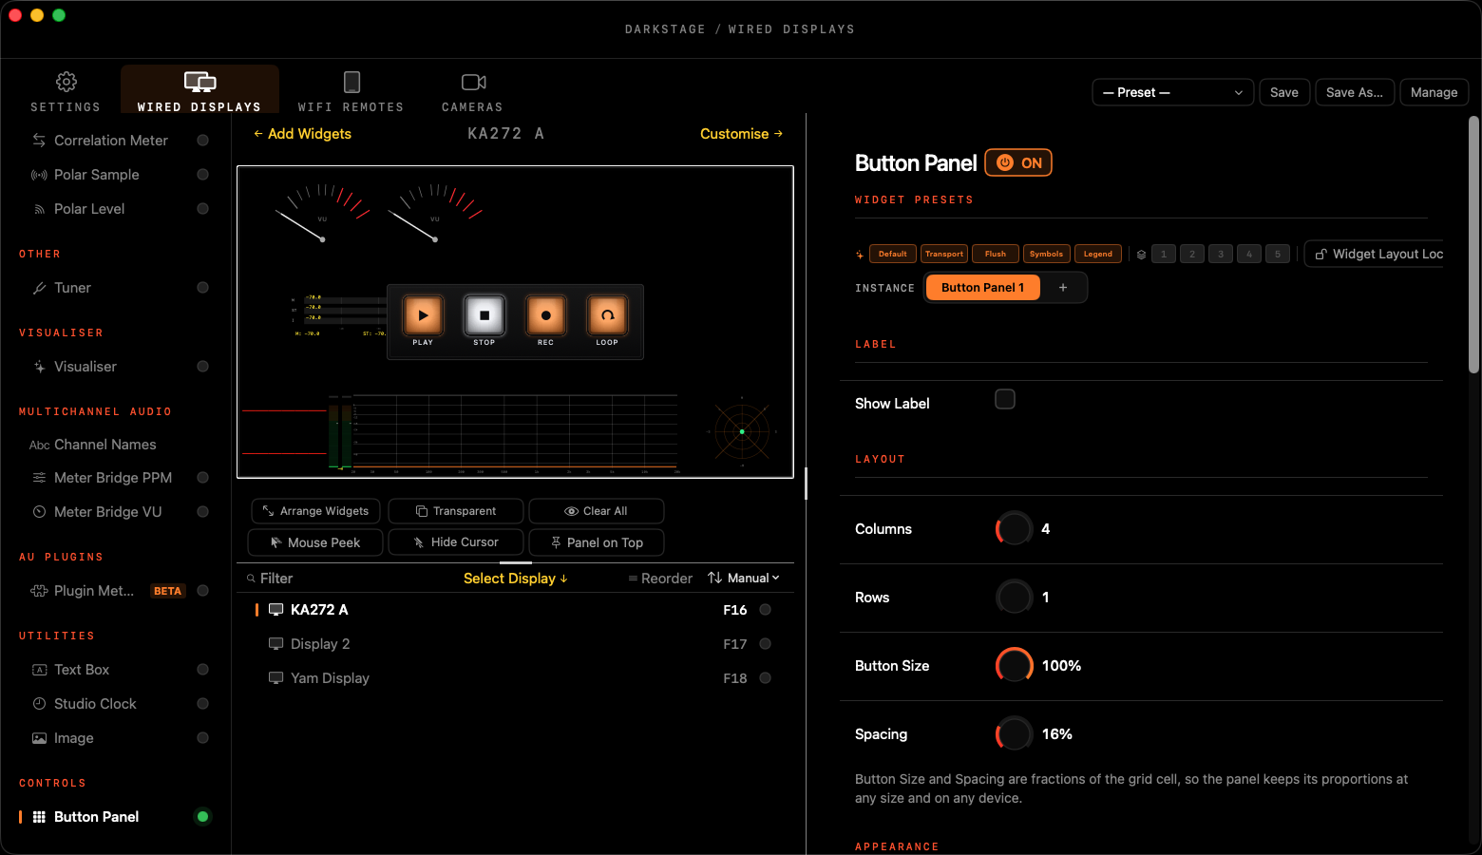Enable the Tuner widget toggle
The image size is (1482, 855).
pyautogui.click(x=202, y=288)
